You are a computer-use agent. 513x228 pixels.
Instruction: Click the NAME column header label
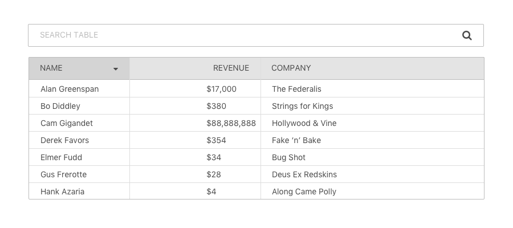point(51,68)
